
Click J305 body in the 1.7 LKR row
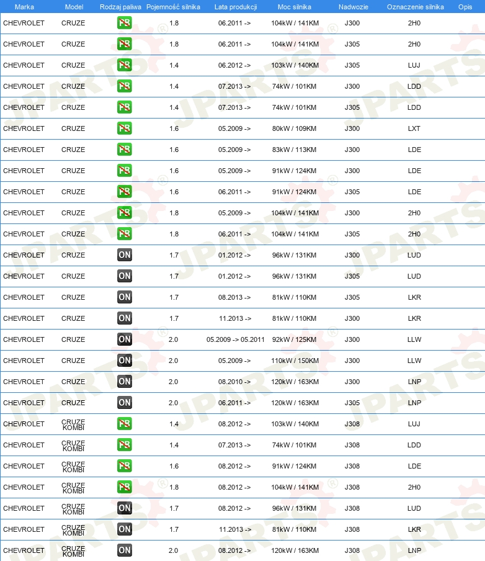point(352,297)
